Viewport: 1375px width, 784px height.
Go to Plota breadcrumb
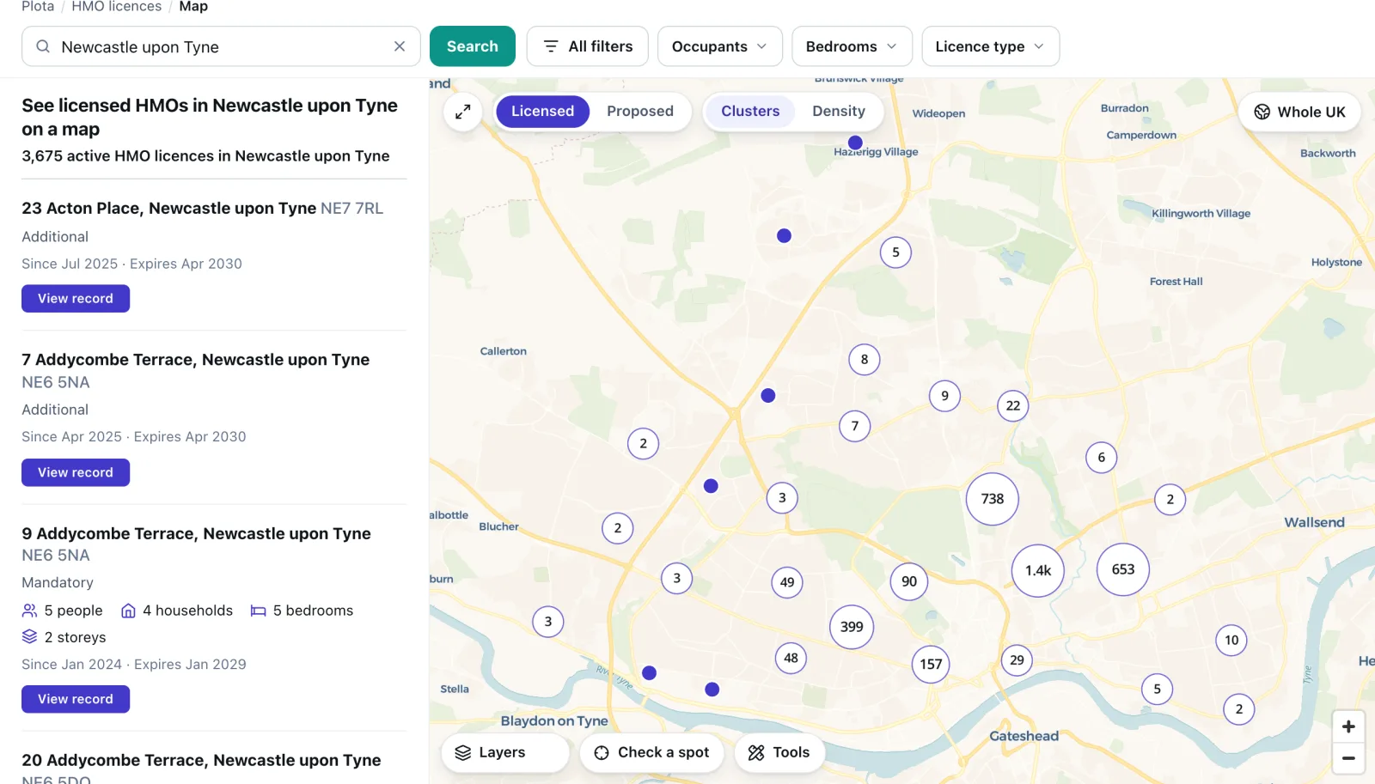[38, 7]
